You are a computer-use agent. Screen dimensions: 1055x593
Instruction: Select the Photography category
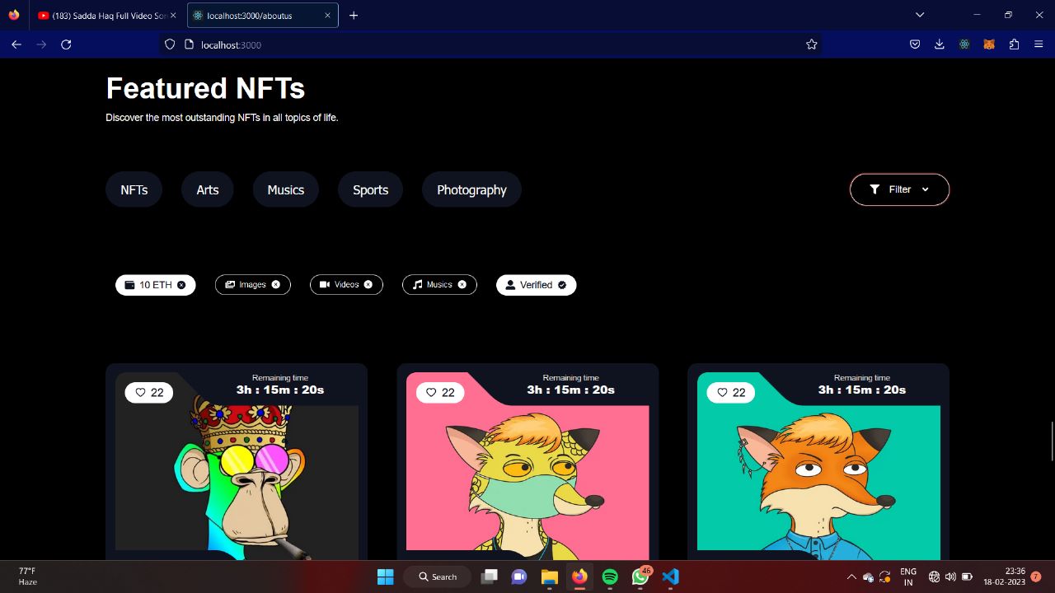471,189
